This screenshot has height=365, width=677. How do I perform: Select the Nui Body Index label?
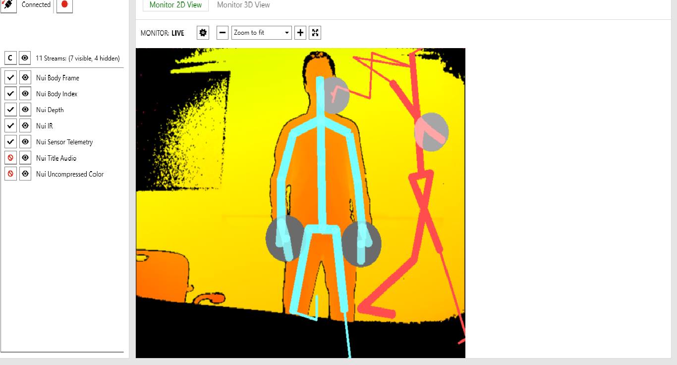(x=56, y=94)
